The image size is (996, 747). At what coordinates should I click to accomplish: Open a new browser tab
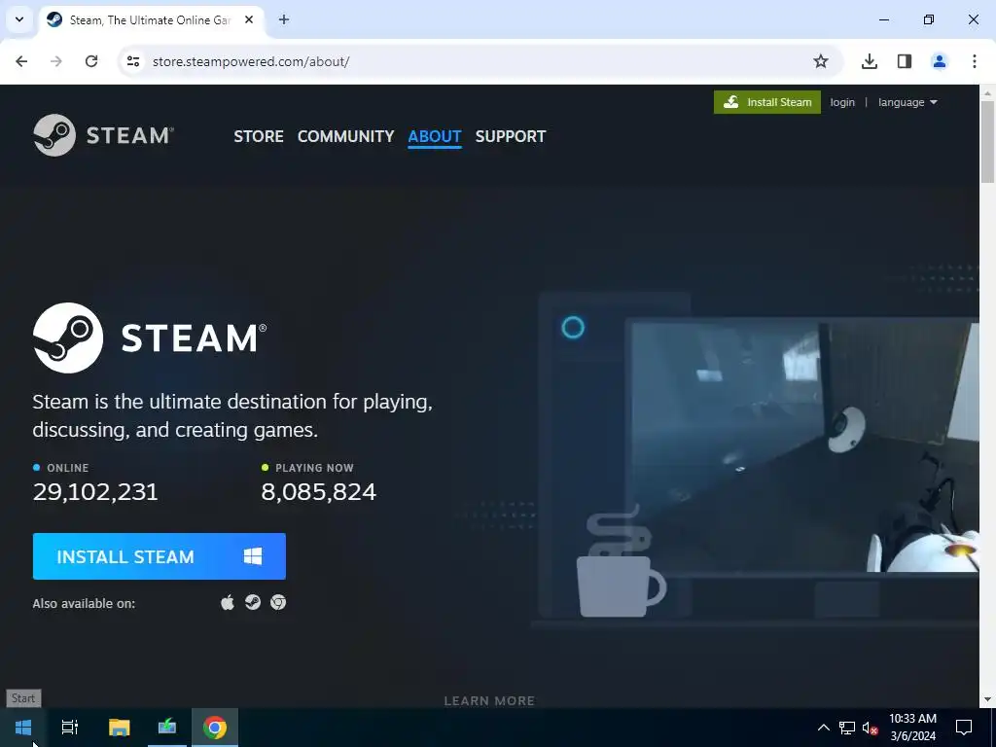[x=284, y=19]
